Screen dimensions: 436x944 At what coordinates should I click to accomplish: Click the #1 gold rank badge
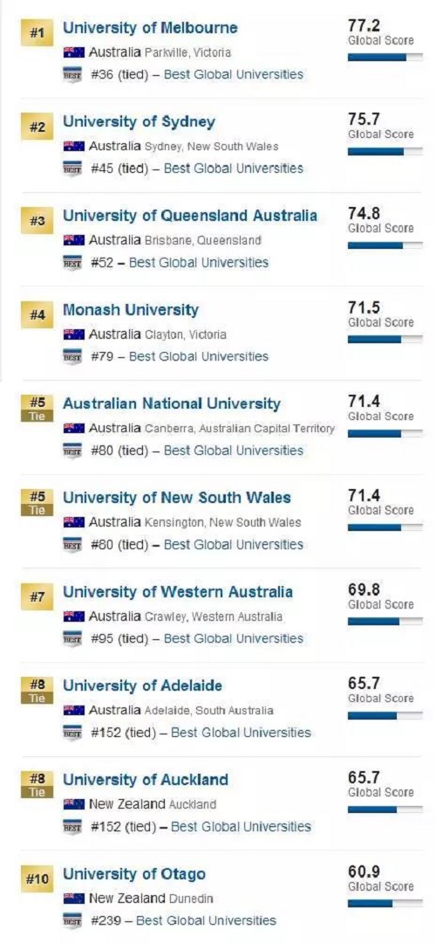pos(37,34)
